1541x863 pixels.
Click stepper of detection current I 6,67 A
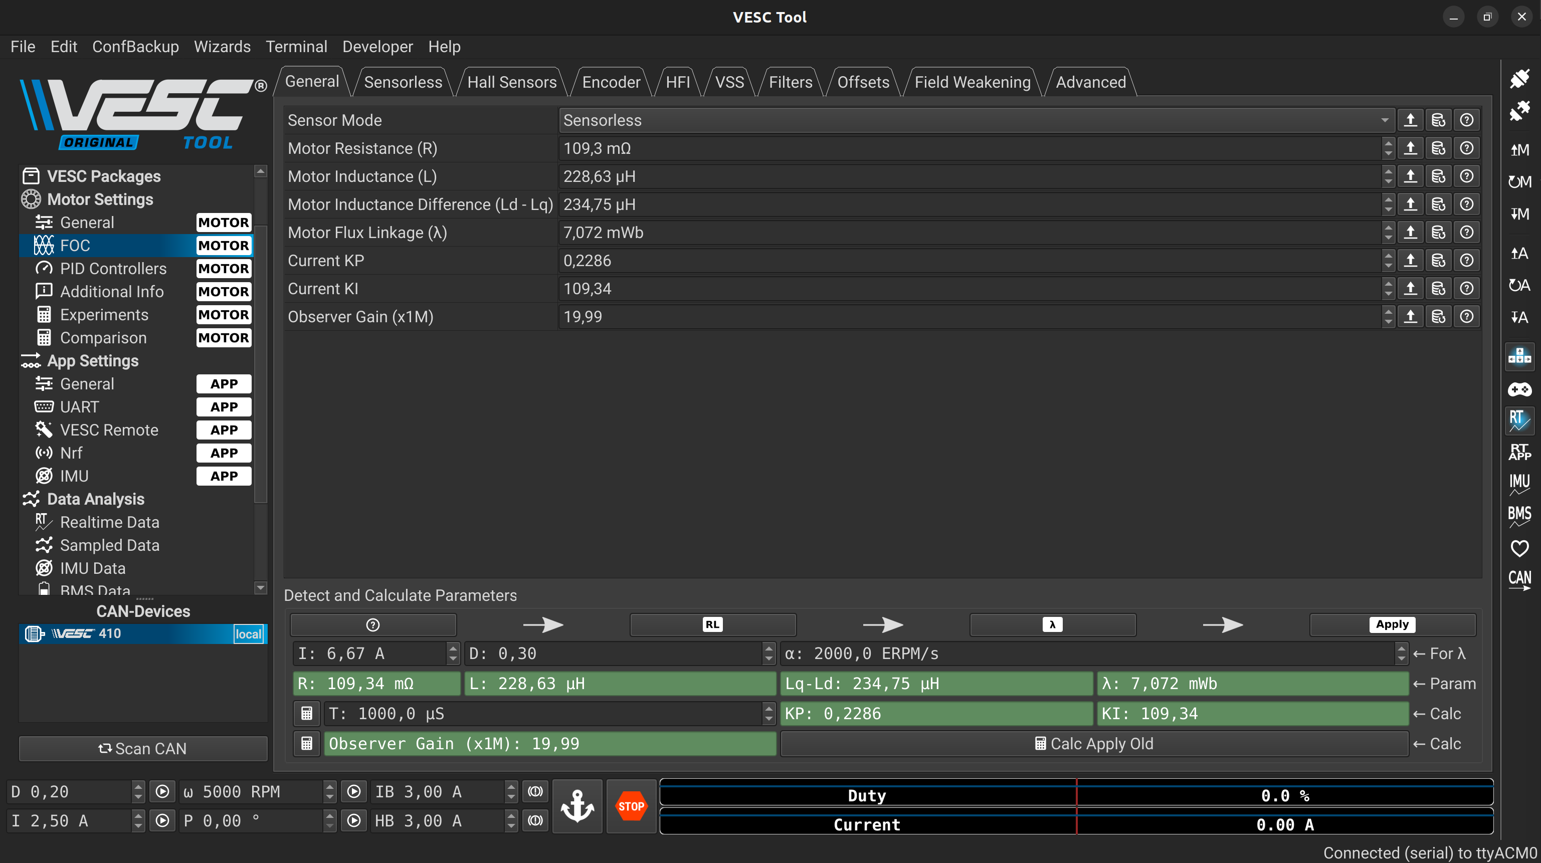tap(453, 654)
